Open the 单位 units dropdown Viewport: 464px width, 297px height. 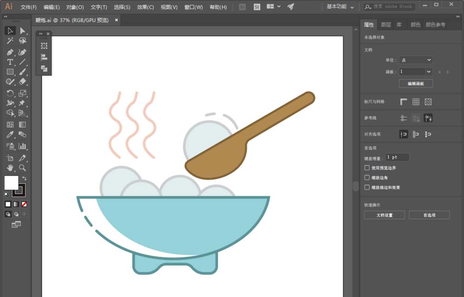[x=416, y=60]
